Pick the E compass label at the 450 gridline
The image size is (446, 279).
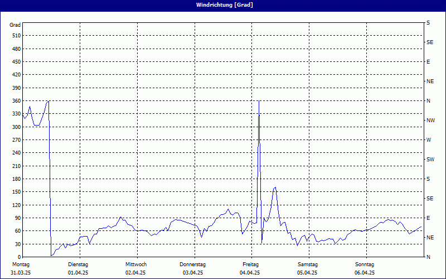tap(428, 62)
